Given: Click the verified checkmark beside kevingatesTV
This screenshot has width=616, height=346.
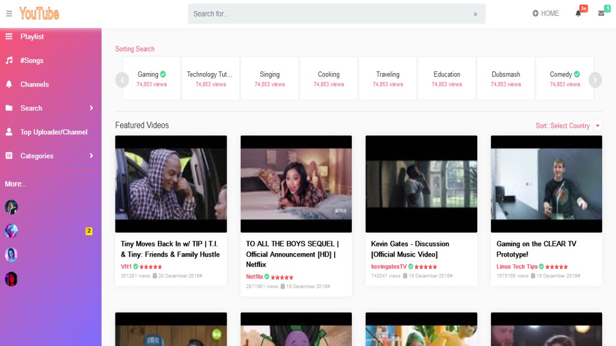Looking at the screenshot, I should tap(411, 267).
